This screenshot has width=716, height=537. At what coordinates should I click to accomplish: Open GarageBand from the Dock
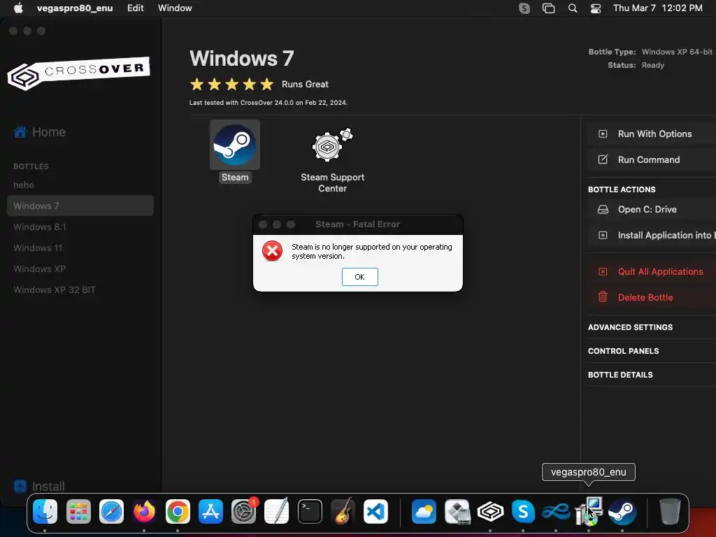point(343,511)
